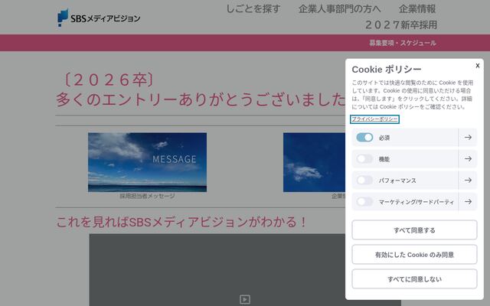Click heading 多くのエントリーありがとうございました
Screen dimensions: 490x306
coord(201,100)
